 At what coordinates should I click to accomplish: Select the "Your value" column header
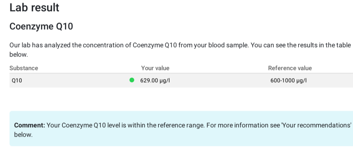pos(155,68)
